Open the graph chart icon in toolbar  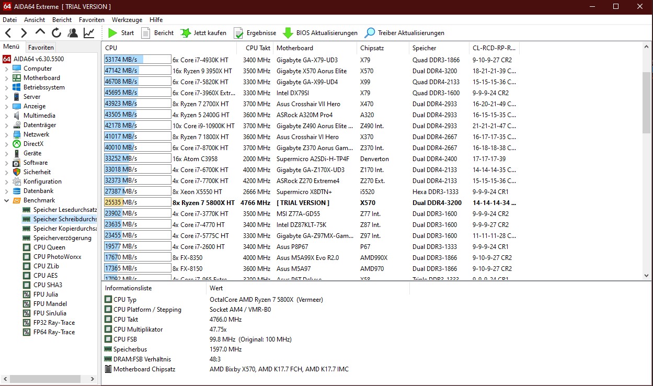click(89, 33)
